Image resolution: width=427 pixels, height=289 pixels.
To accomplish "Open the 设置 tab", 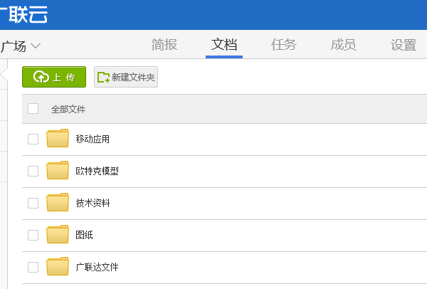I will click(x=404, y=45).
